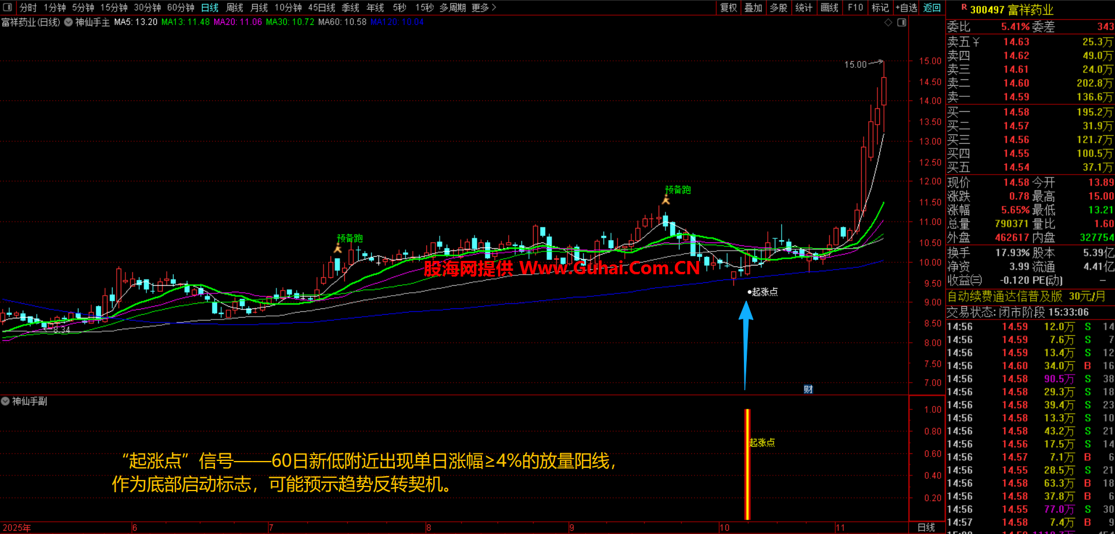Open the 画线 drawing tools
This screenshot has height=534, width=1115.
(x=829, y=8)
